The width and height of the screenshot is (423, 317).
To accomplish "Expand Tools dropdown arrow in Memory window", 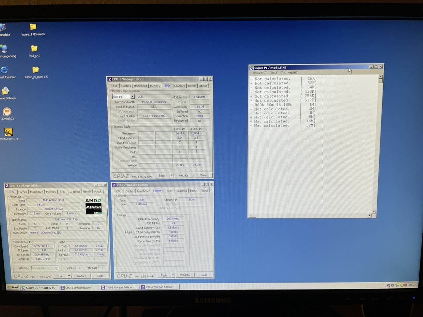I will pyautogui.click(x=173, y=275).
